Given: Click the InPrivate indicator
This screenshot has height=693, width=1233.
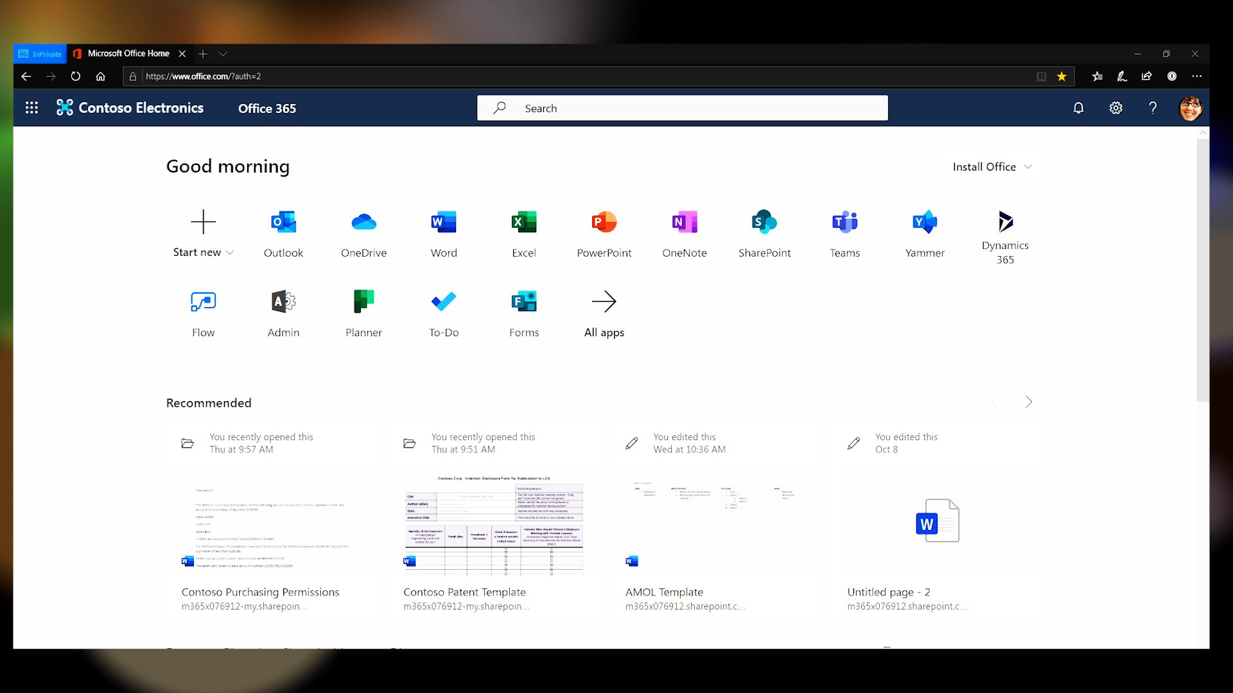Looking at the screenshot, I should pyautogui.click(x=40, y=54).
